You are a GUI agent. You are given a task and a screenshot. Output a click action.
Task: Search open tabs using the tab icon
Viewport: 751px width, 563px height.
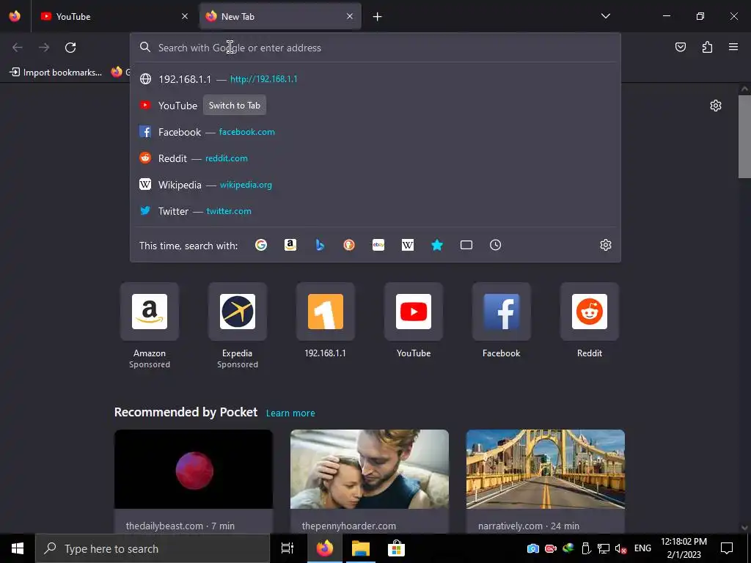(466, 245)
